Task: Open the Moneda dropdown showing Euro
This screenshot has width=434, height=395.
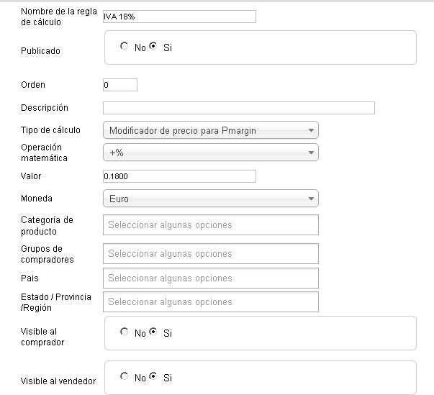Action: click(x=211, y=199)
